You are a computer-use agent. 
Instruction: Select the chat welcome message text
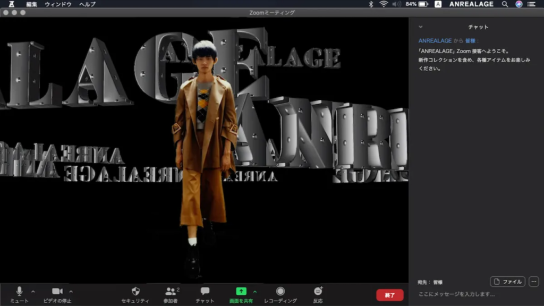pos(474,59)
